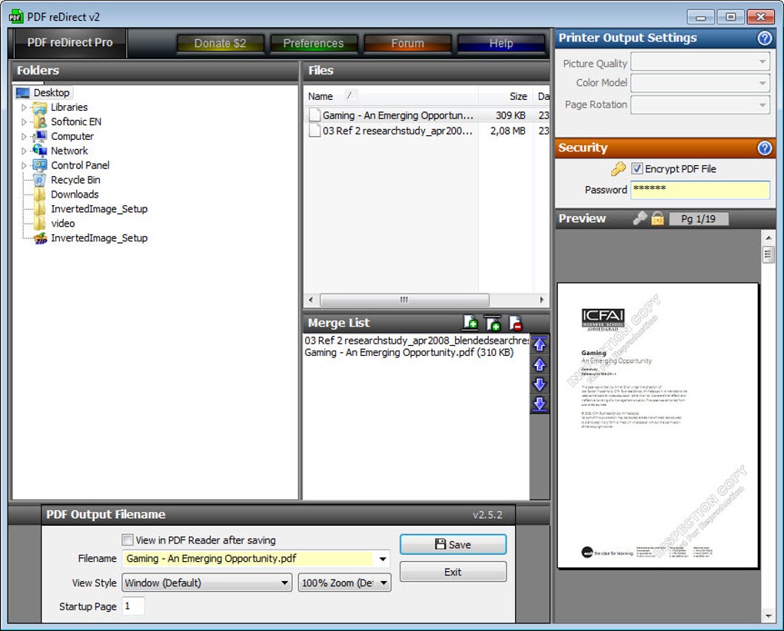The width and height of the screenshot is (784, 631).
Task: Open the 100% Zoom dropdown
Action: point(344,583)
